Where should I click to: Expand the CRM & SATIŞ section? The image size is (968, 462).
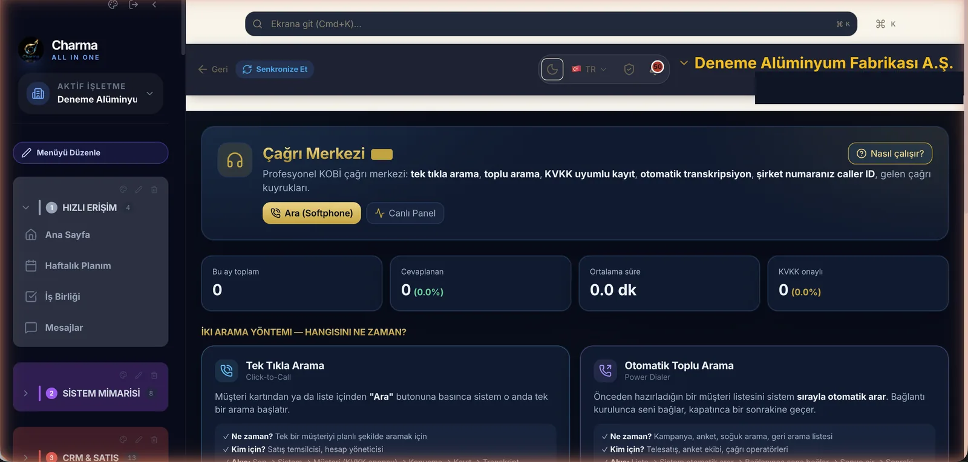tap(25, 457)
